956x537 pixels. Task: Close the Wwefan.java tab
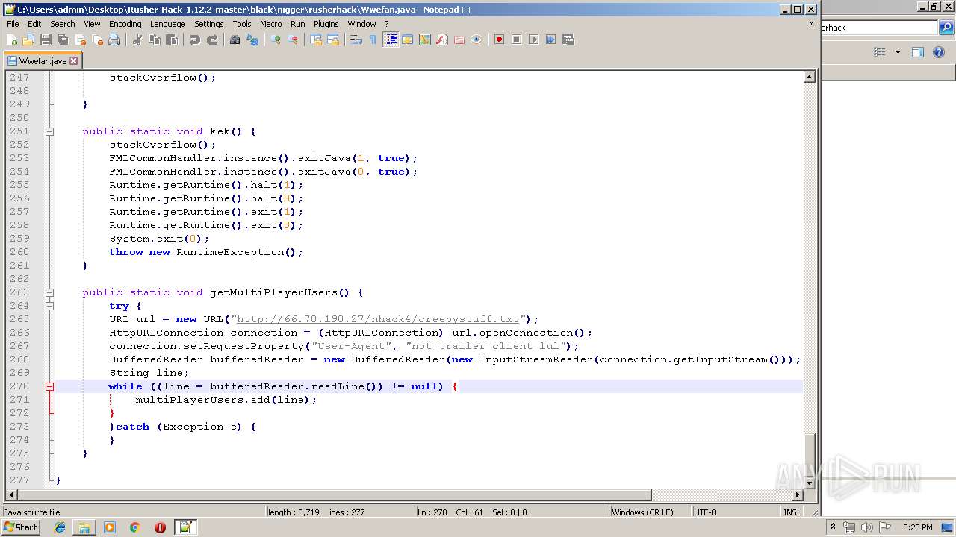click(73, 61)
